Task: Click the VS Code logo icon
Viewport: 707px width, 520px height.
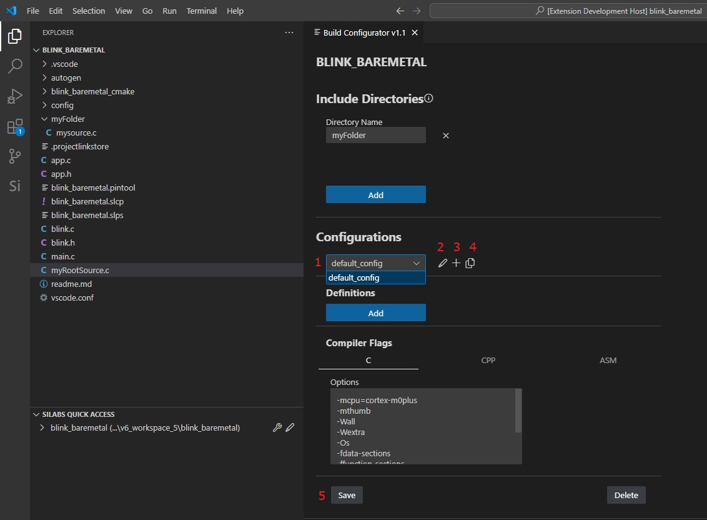Action: 11,11
